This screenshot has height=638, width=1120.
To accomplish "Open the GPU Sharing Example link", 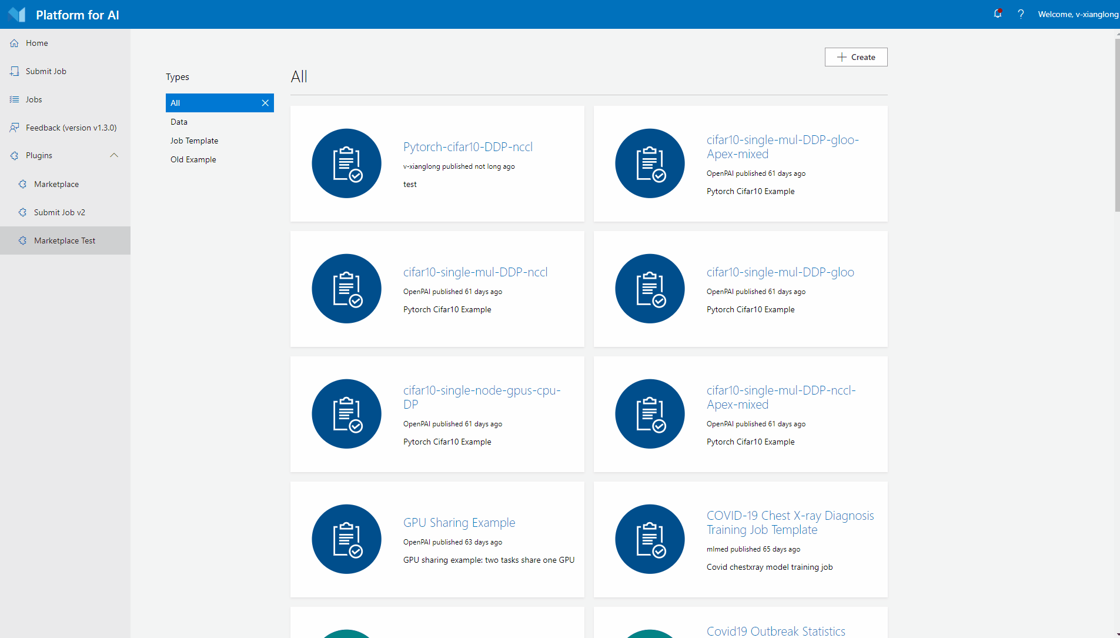I will 459,523.
